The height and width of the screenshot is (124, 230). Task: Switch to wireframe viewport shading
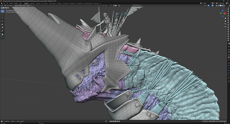pos(219,6)
